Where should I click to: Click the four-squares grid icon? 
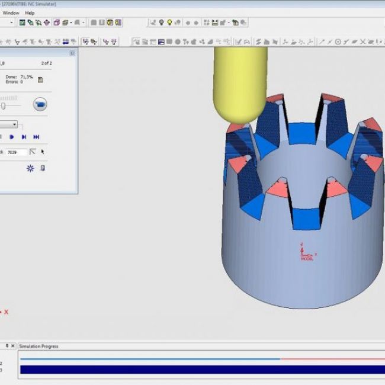pyautogui.click(x=207, y=23)
